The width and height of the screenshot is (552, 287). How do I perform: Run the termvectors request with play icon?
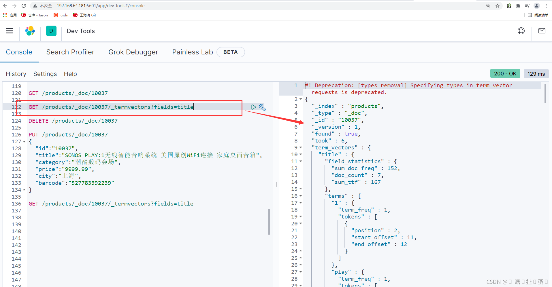pyautogui.click(x=253, y=107)
